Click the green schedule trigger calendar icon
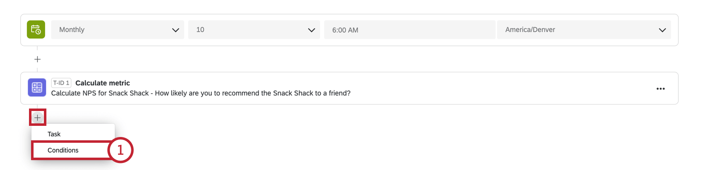This screenshot has height=170, width=704. (36, 30)
